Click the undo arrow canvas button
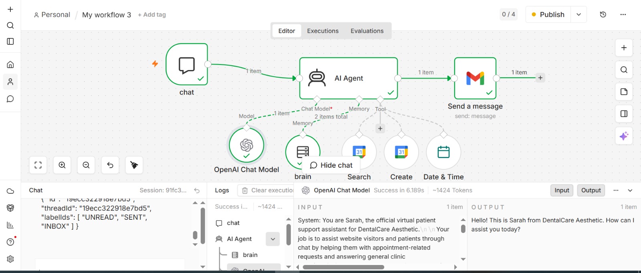This screenshot has height=273, width=641. 110,165
